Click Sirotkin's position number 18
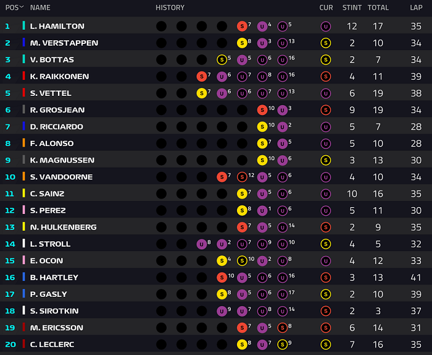 click(10, 311)
